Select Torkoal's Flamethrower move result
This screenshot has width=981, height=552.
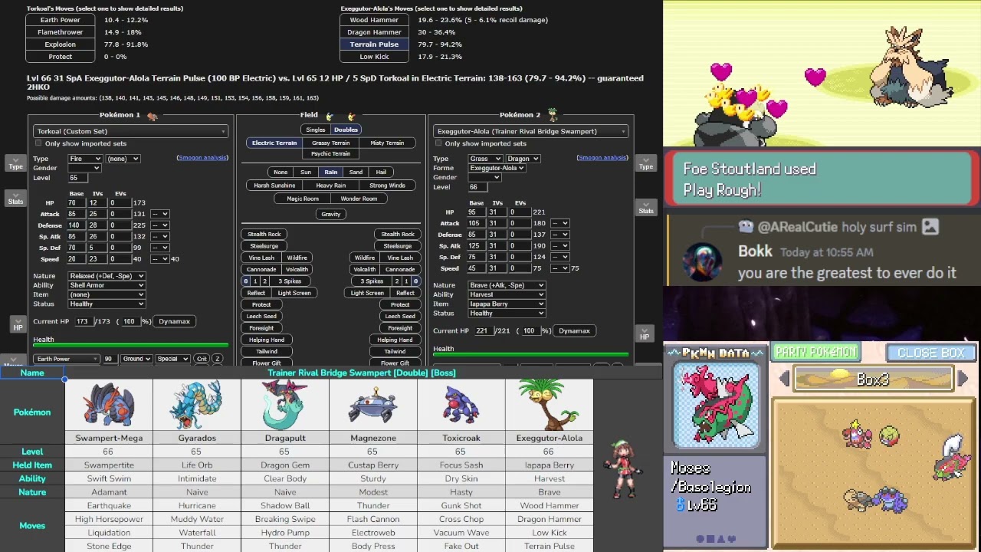click(x=60, y=32)
